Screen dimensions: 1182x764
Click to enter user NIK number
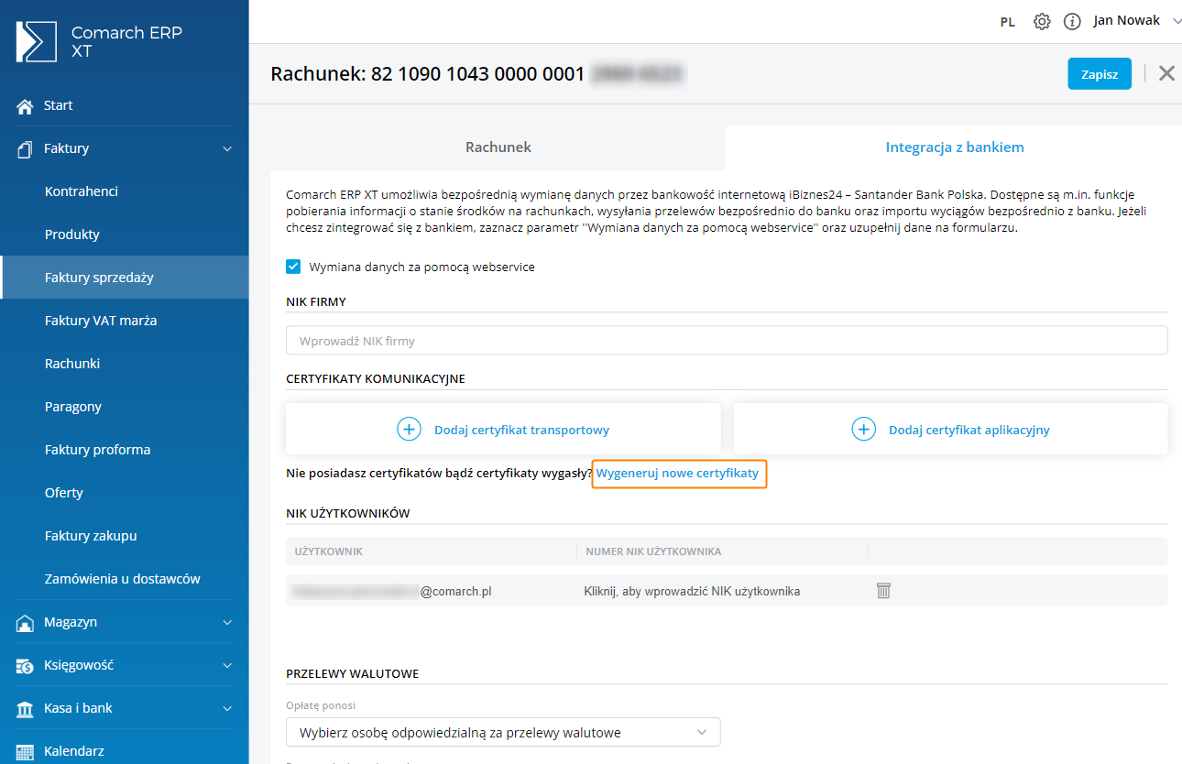(692, 592)
